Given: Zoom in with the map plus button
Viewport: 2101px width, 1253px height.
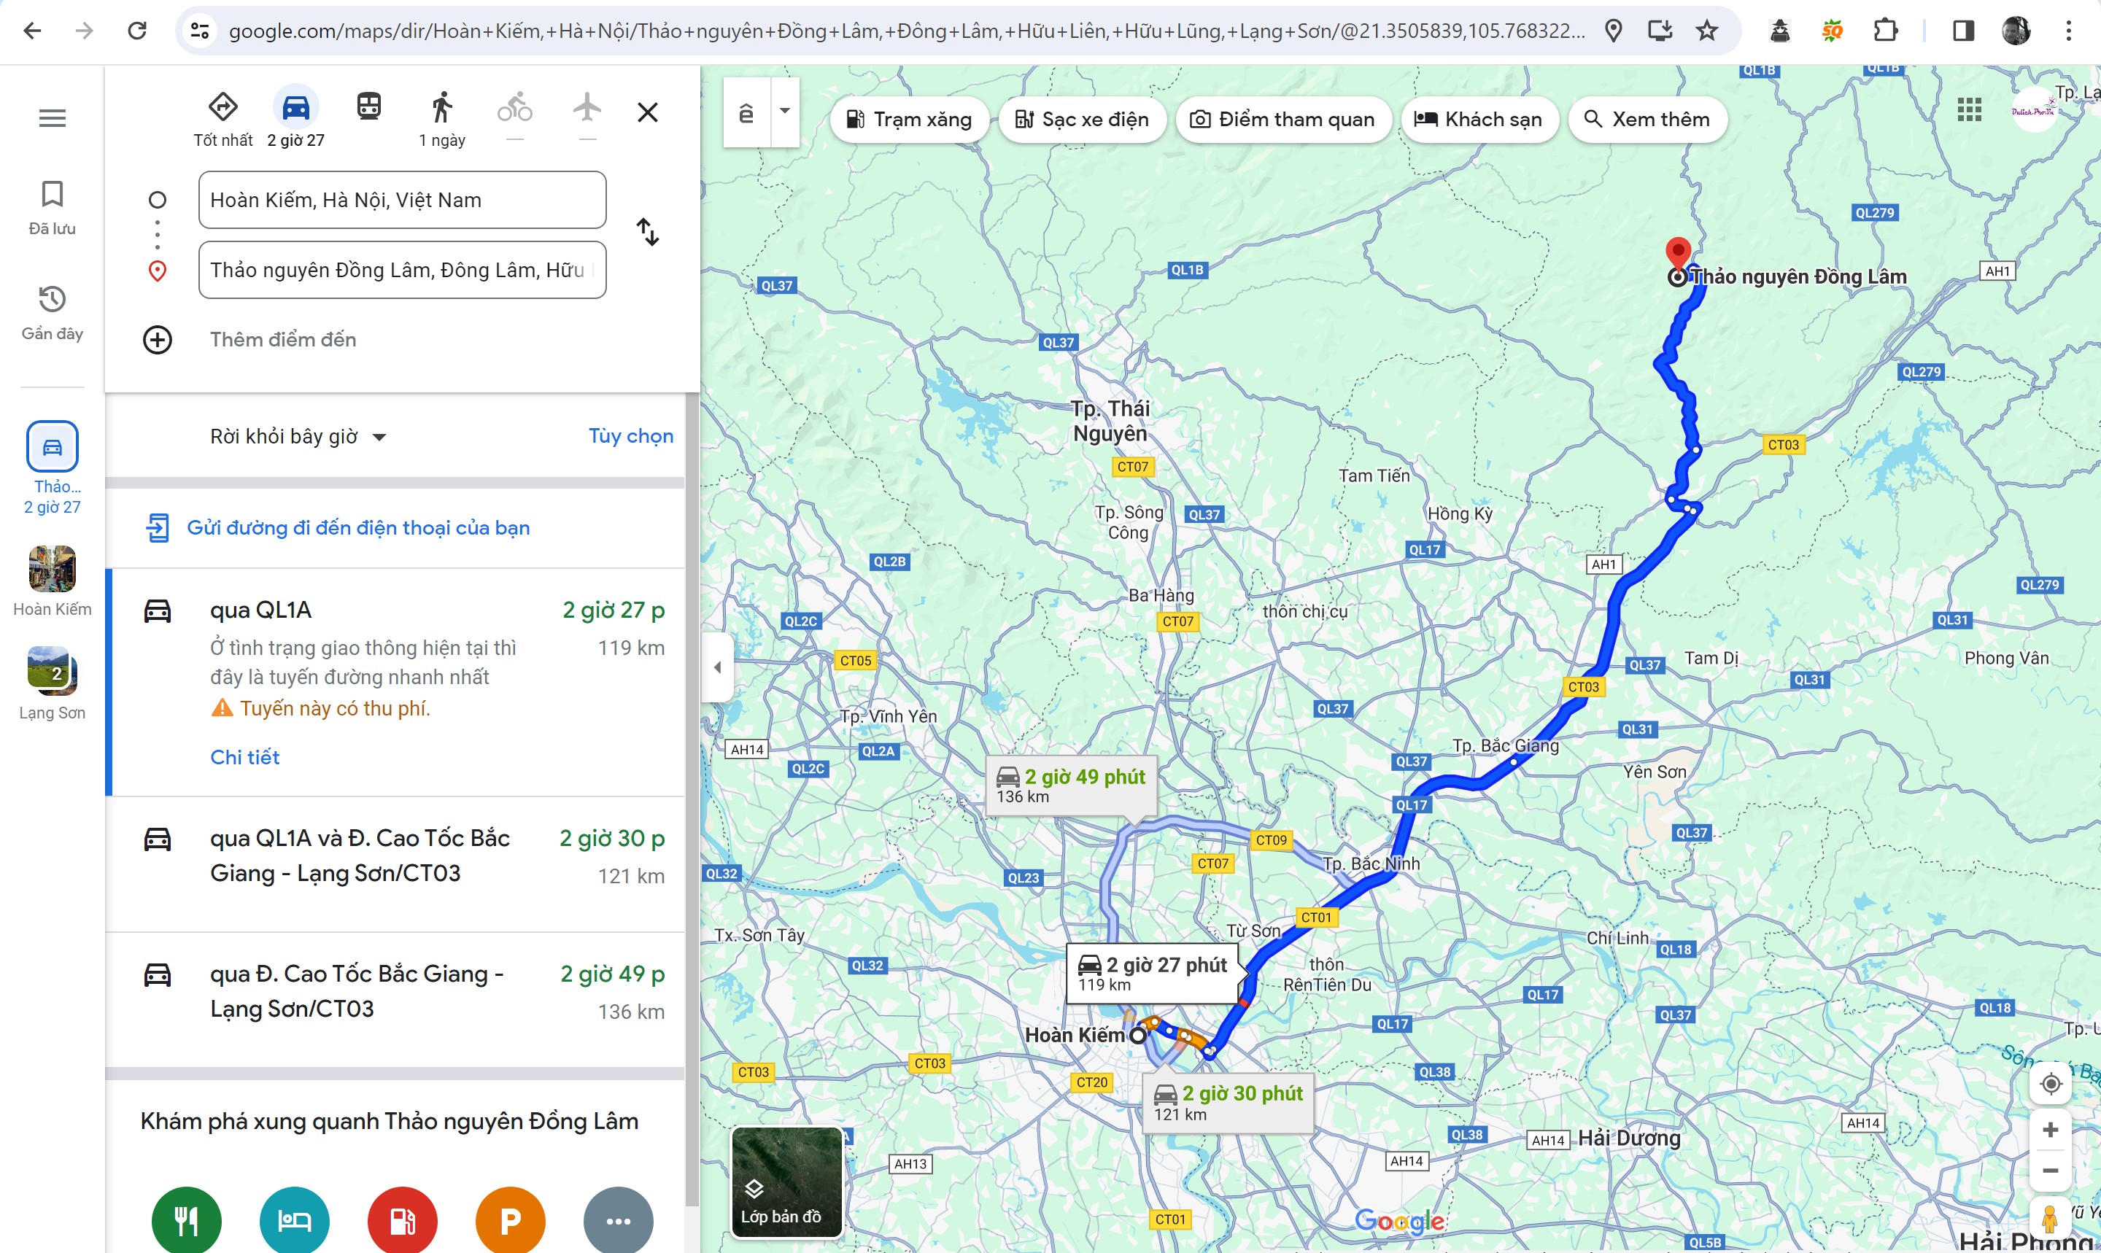Looking at the screenshot, I should pyautogui.click(x=2051, y=1130).
